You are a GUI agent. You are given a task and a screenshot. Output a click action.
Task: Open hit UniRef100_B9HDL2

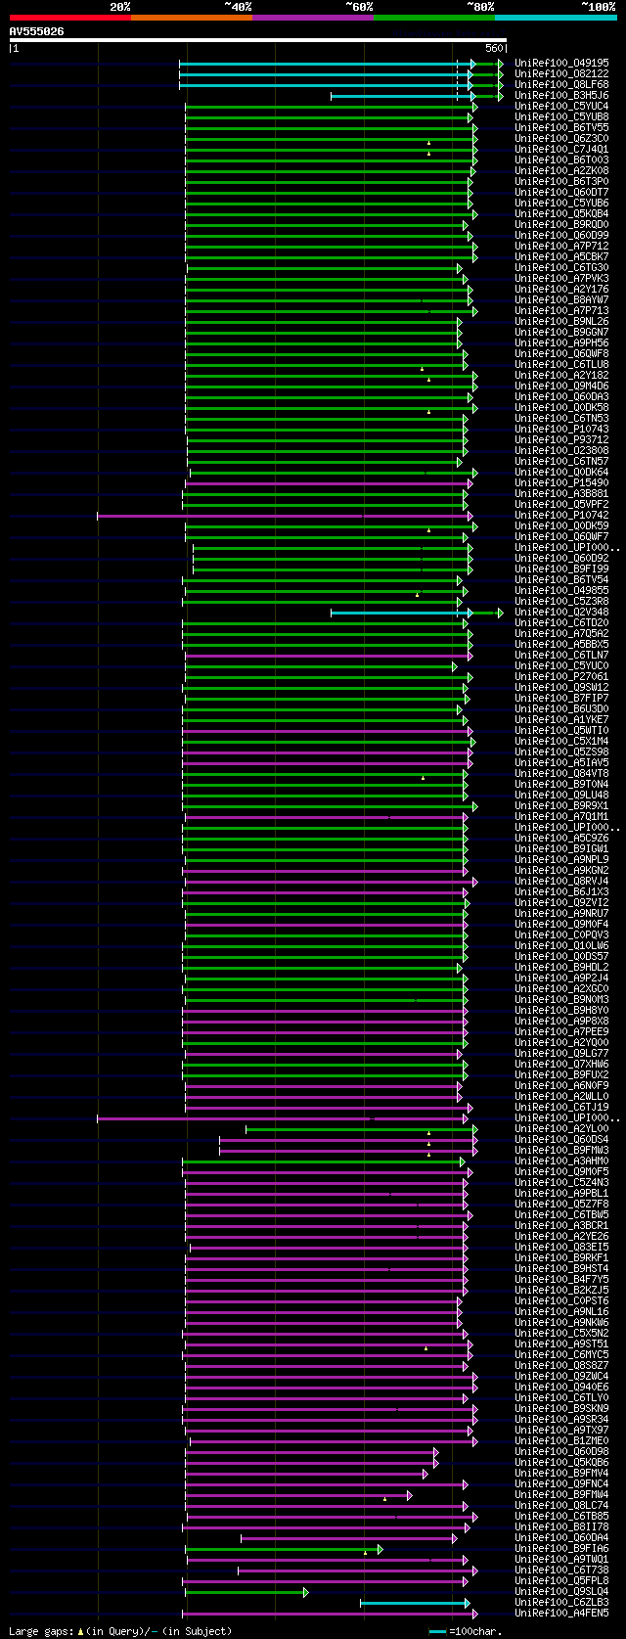[x=561, y=968]
